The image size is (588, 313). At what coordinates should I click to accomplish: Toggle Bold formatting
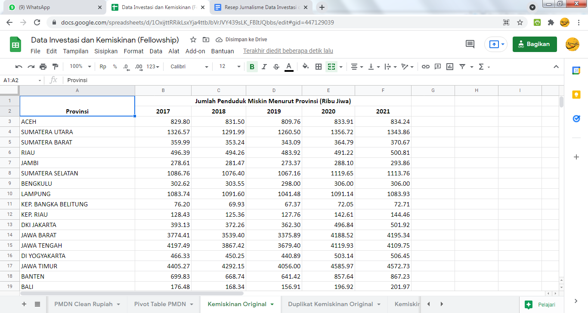pyautogui.click(x=252, y=67)
